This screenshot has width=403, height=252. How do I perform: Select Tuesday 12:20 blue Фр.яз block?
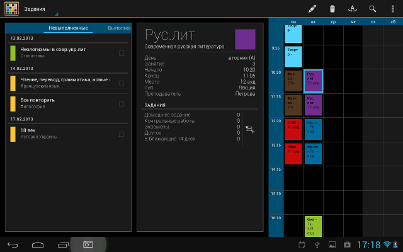tap(314, 129)
